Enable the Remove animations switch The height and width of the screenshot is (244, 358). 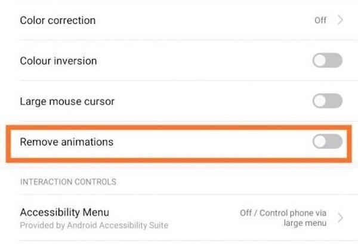[327, 141]
